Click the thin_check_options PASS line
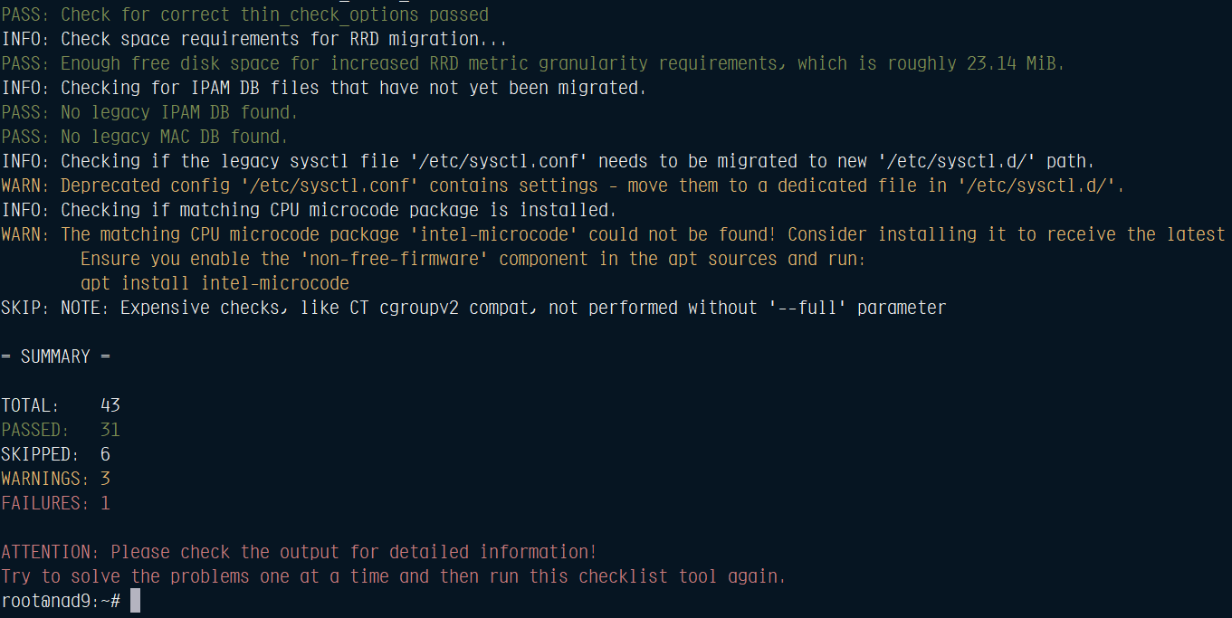Screen dimensions: 1232x618 (244, 14)
